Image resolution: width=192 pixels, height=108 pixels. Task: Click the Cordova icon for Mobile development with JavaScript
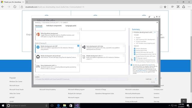pos(38,57)
